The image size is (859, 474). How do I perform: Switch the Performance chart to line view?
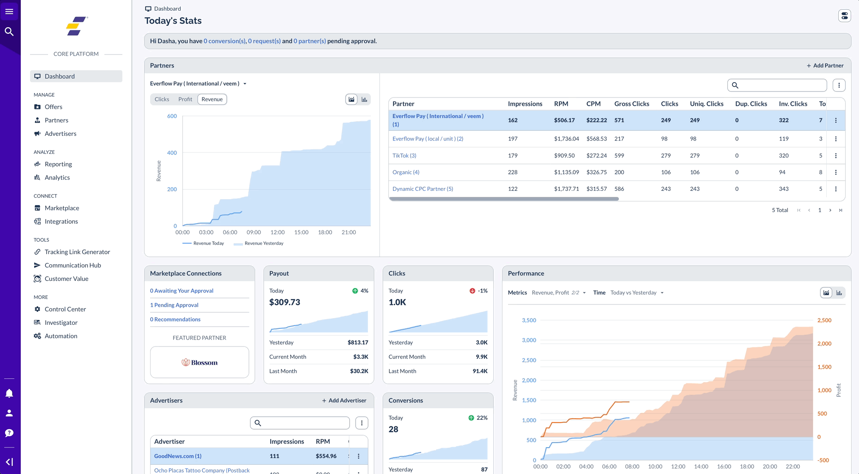click(826, 292)
